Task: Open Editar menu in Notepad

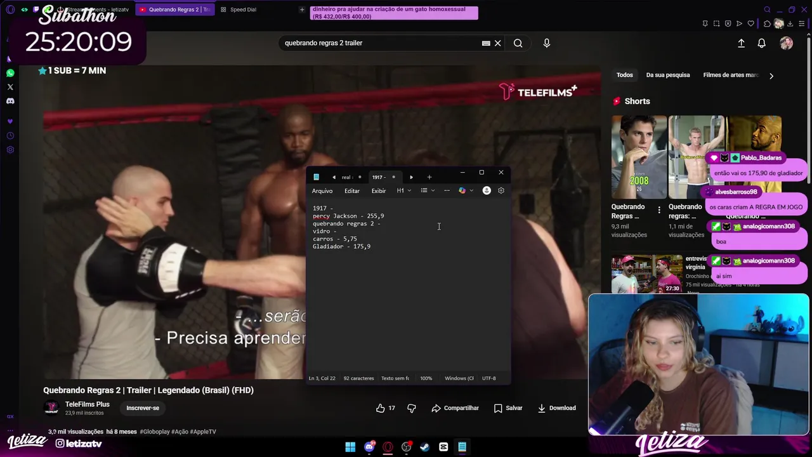Action: tap(352, 190)
